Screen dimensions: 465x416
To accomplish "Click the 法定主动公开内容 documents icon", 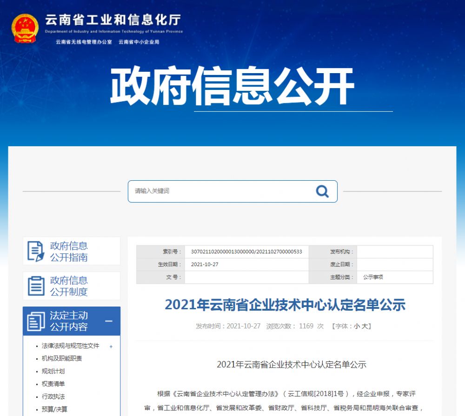I will pyautogui.click(x=36, y=321).
